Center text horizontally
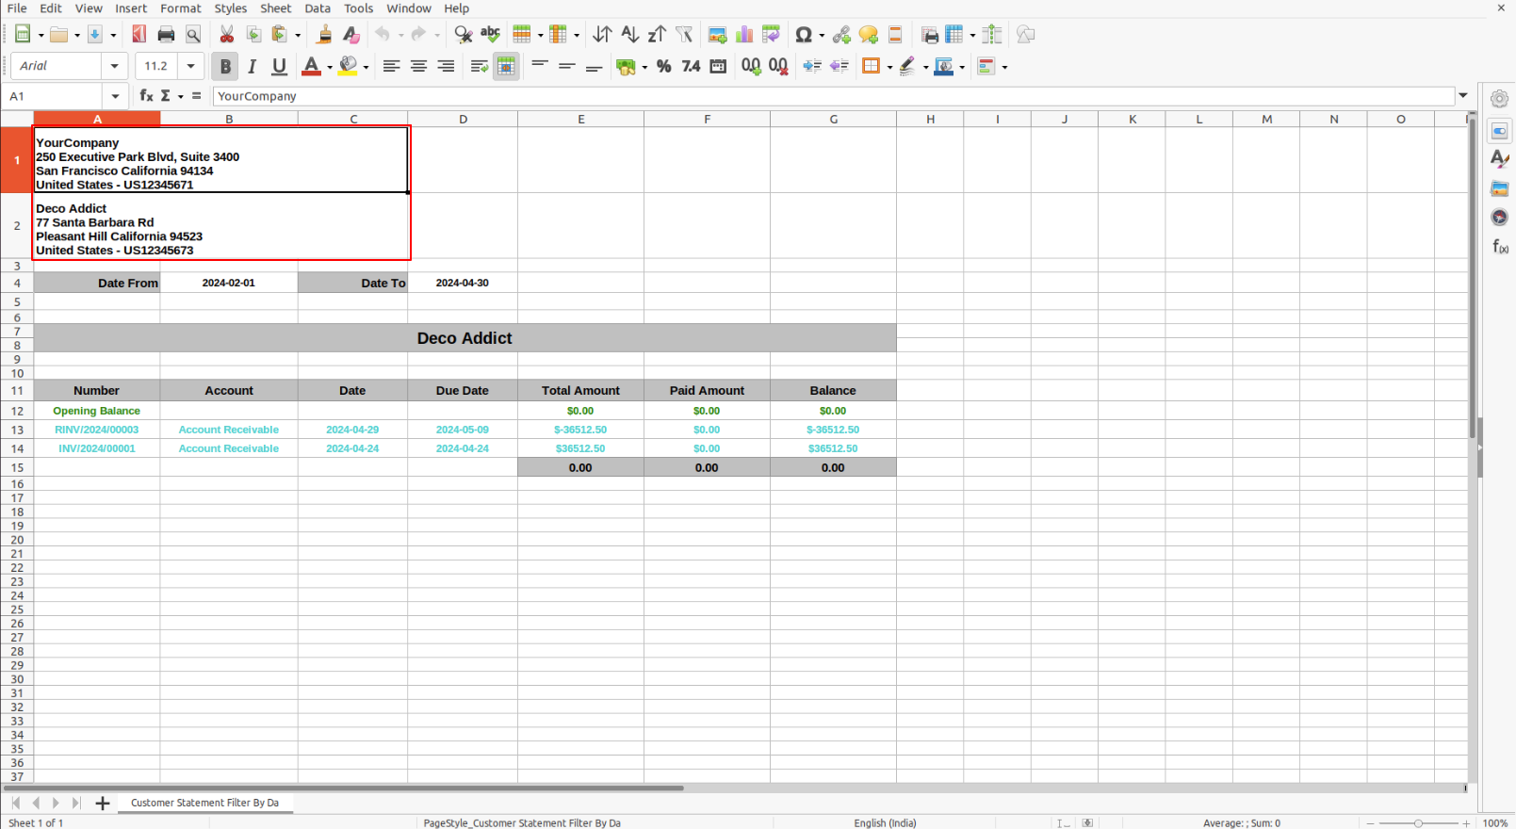The width and height of the screenshot is (1516, 829). 418,66
